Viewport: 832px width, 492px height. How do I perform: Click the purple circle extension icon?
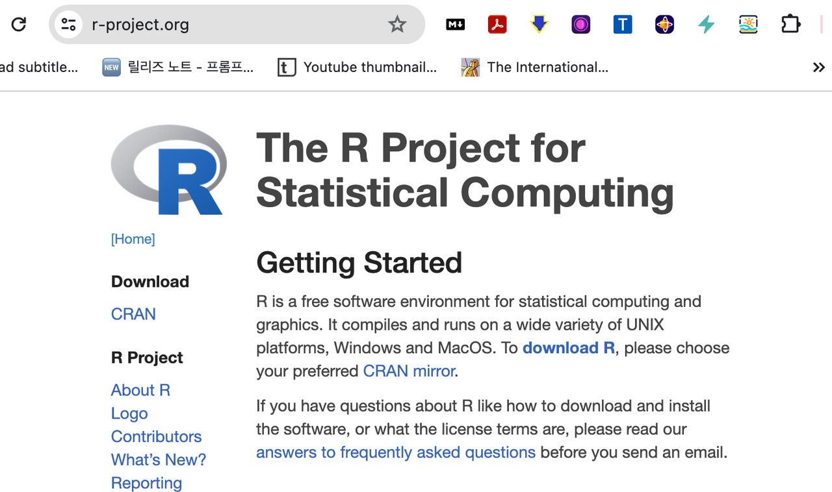(580, 25)
